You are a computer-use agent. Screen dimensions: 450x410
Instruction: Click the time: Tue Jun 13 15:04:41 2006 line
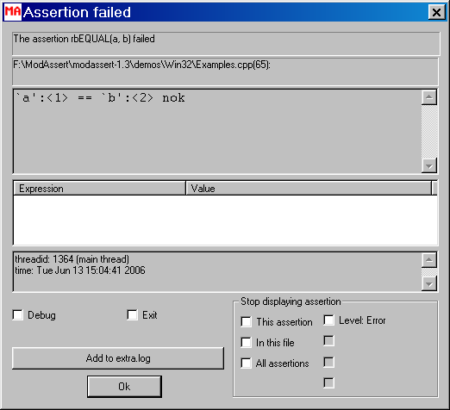[80, 270]
